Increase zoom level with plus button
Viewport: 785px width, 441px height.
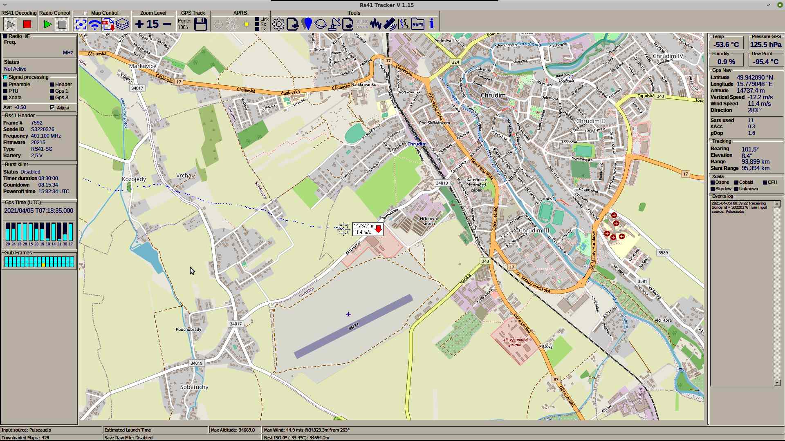click(x=139, y=24)
